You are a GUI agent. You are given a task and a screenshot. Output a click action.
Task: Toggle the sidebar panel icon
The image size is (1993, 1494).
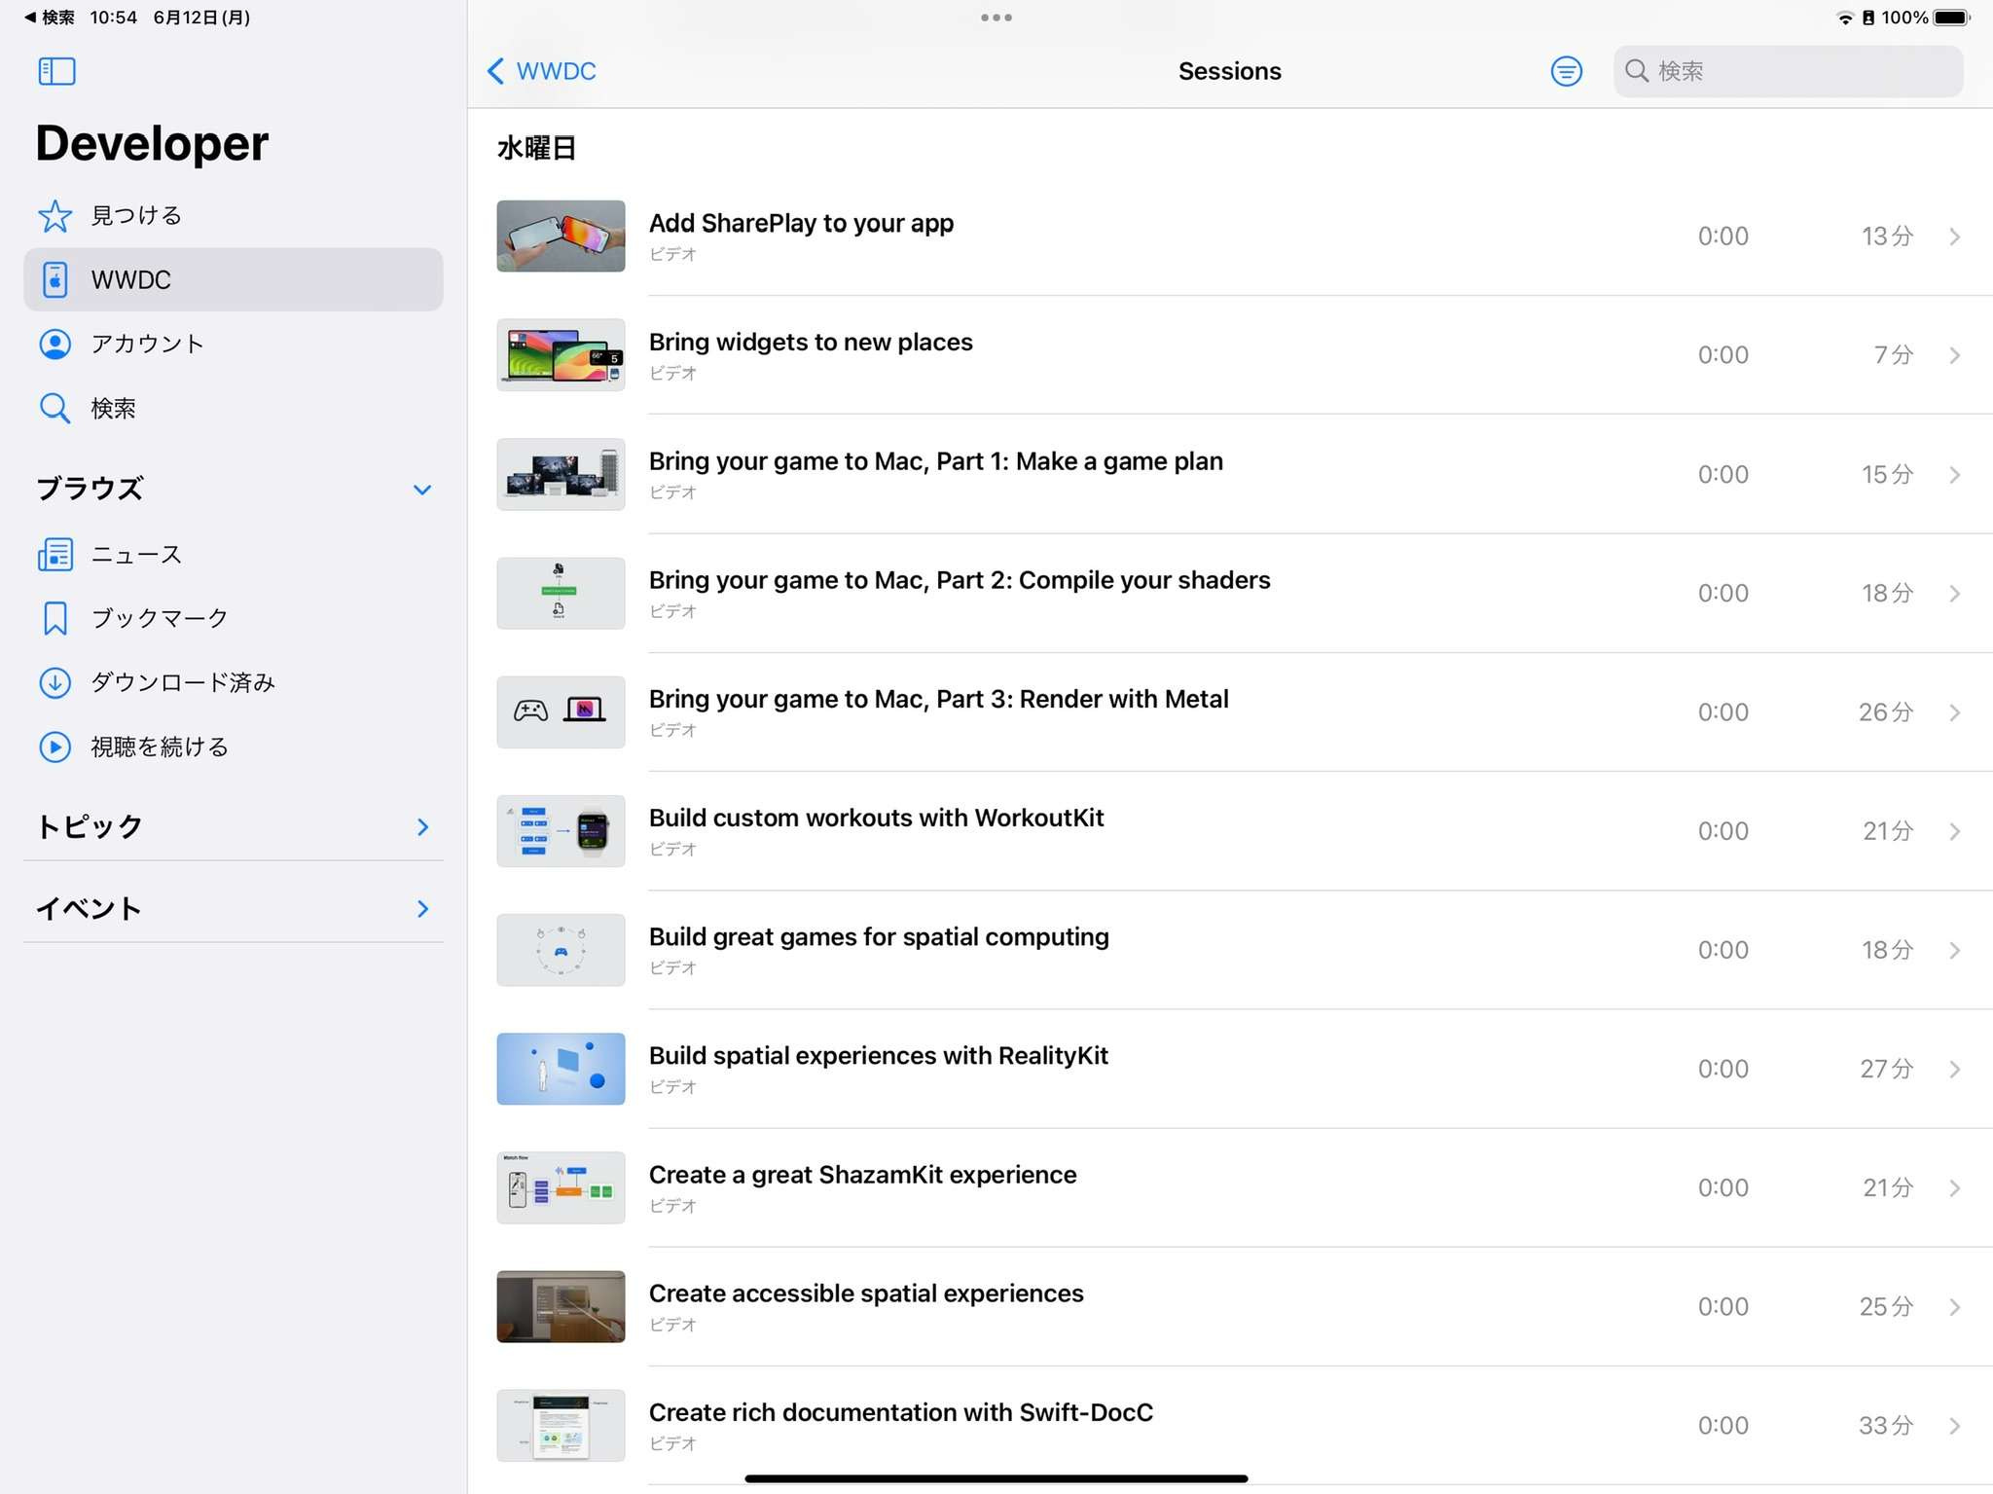pyautogui.click(x=56, y=71)
